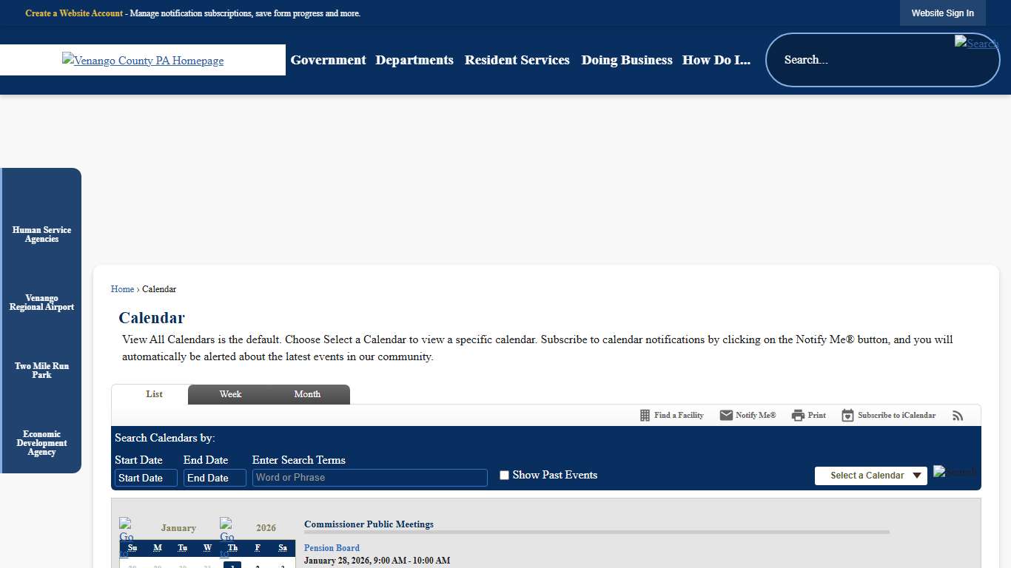This screenshot has width=1011, height=568.
Task: Expand the Government navigation menu
Action: pos(328,60)
